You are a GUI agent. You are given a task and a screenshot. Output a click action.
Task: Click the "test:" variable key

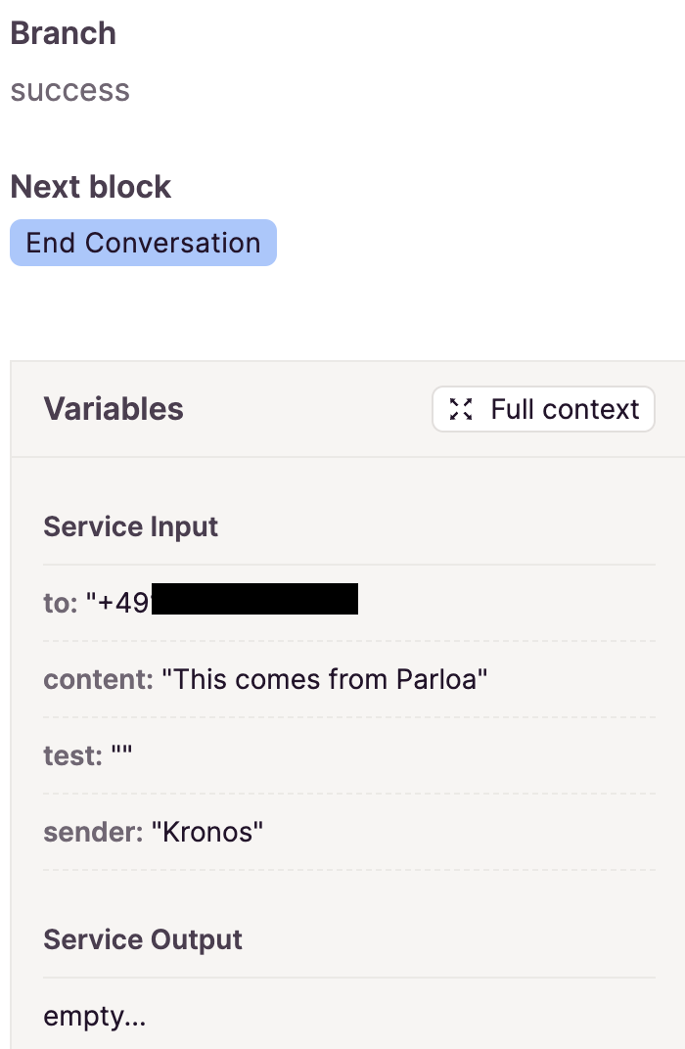pos(73,755)
